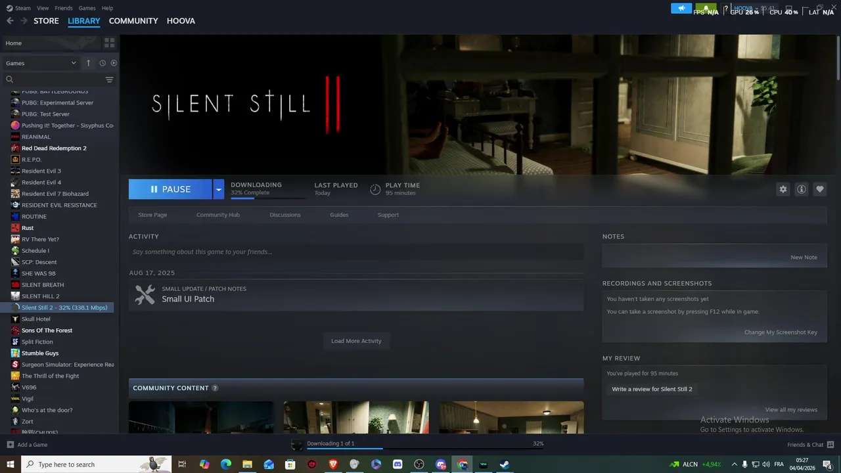This screenshot has width=841, height=473.
Task: Open the Support link
Action: point(388,215)
